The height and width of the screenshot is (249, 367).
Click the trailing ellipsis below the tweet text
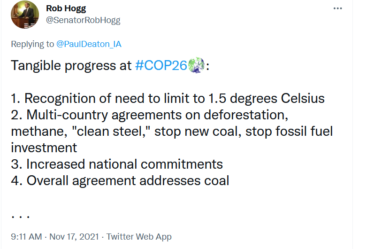(21, 217)
